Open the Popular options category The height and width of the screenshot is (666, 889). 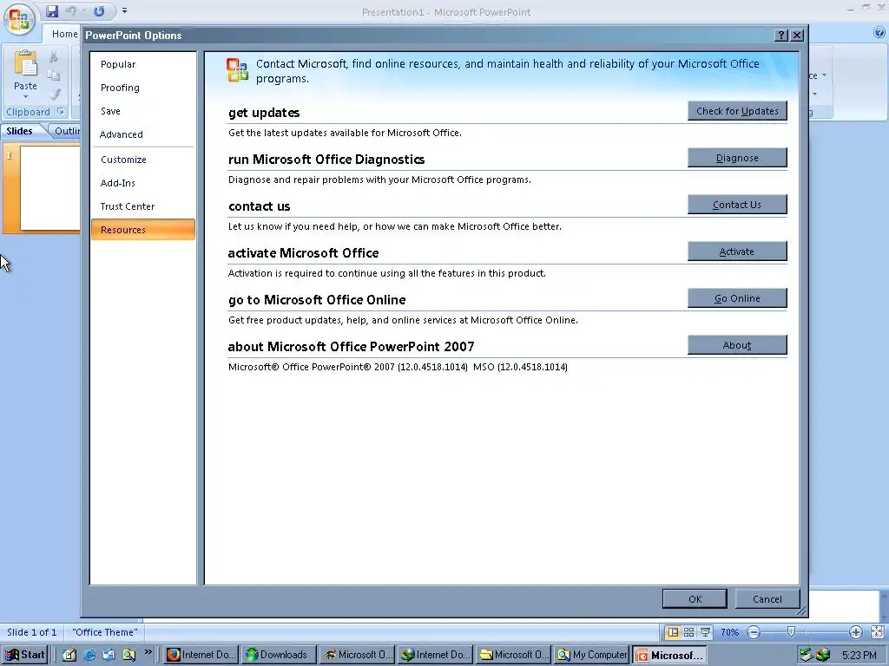tap(143, 64)
